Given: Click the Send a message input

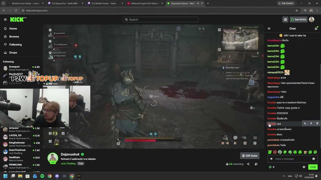Looking at the screenshot, I should (292, 159).
